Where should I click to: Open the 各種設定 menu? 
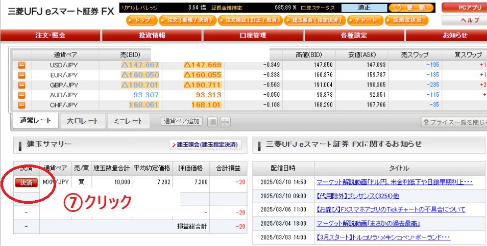coord(354,35)
